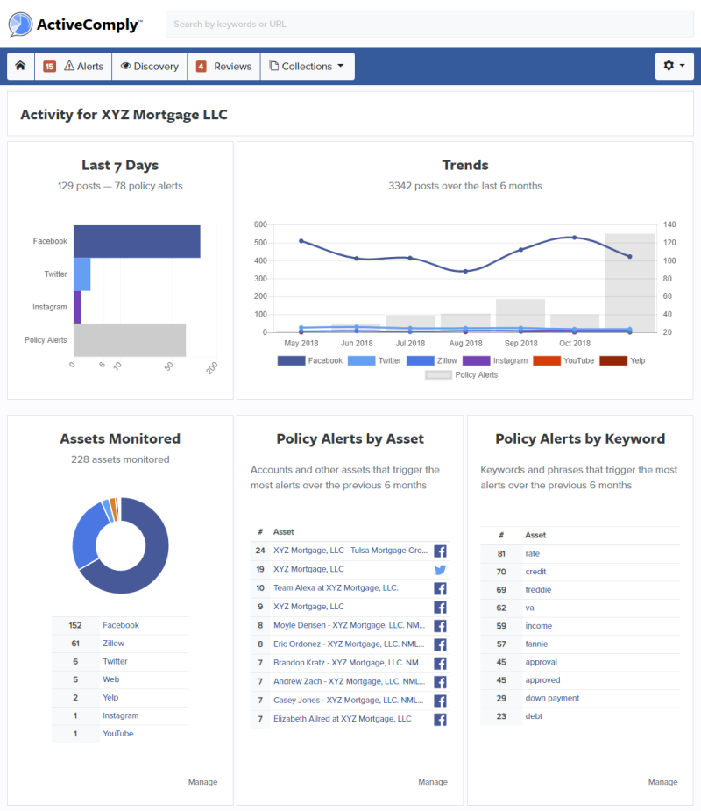Open the Reviews tab
The width and height of the screenshot is (701, 811).
(223, 67)
